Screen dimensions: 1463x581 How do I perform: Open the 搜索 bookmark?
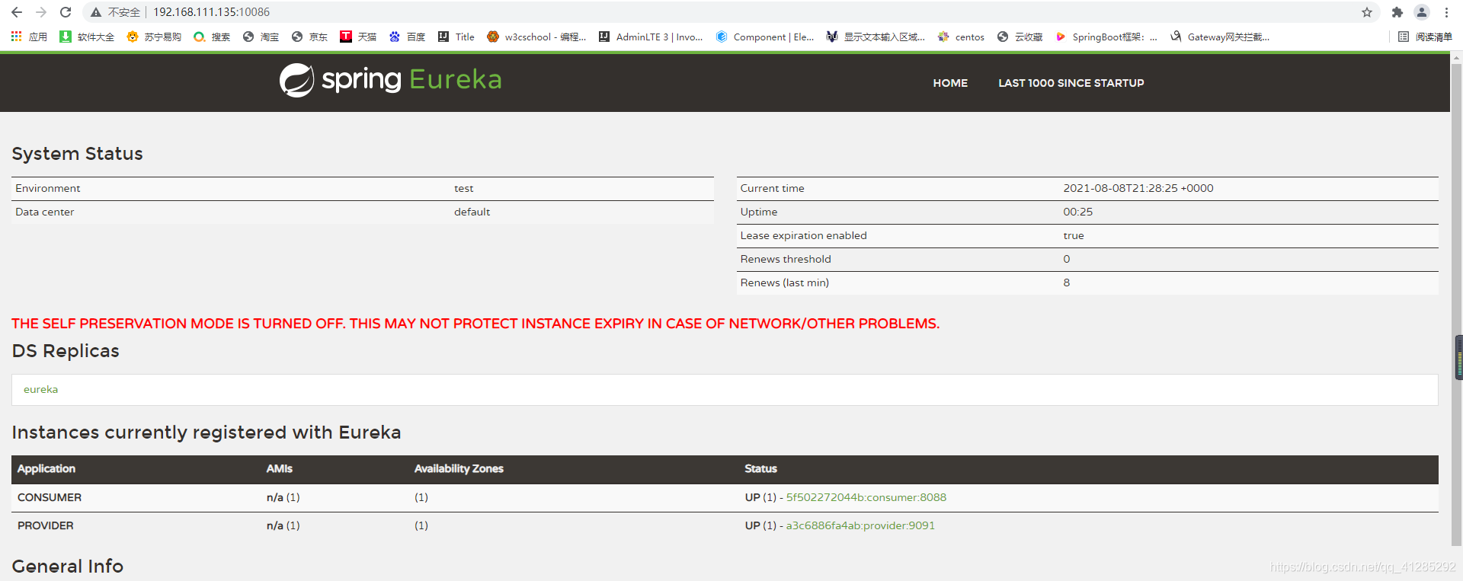[x=212, y=37]
